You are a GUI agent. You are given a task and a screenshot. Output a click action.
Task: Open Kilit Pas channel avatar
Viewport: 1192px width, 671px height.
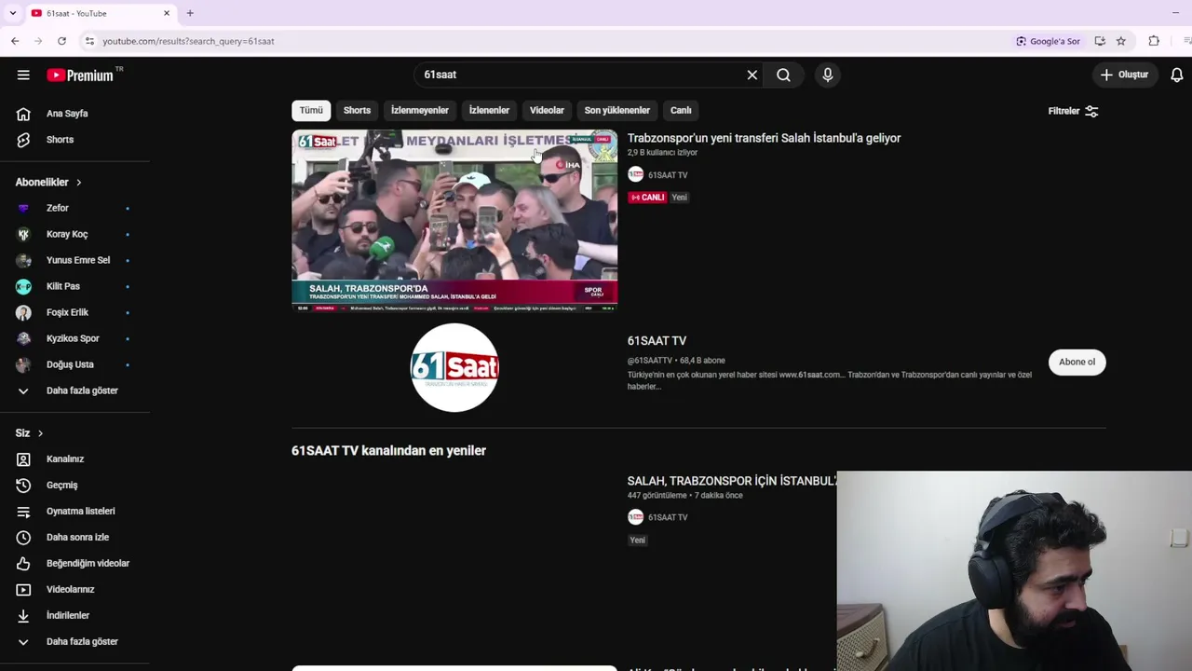coord(23,286)
